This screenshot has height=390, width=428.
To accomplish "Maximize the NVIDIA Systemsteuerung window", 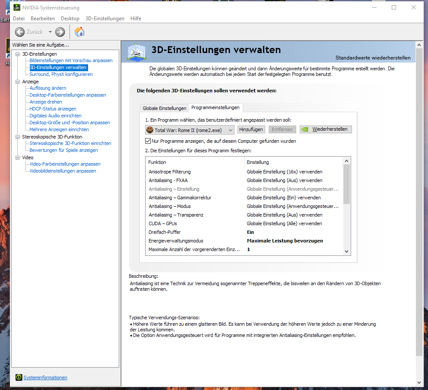I will [394, 7].
